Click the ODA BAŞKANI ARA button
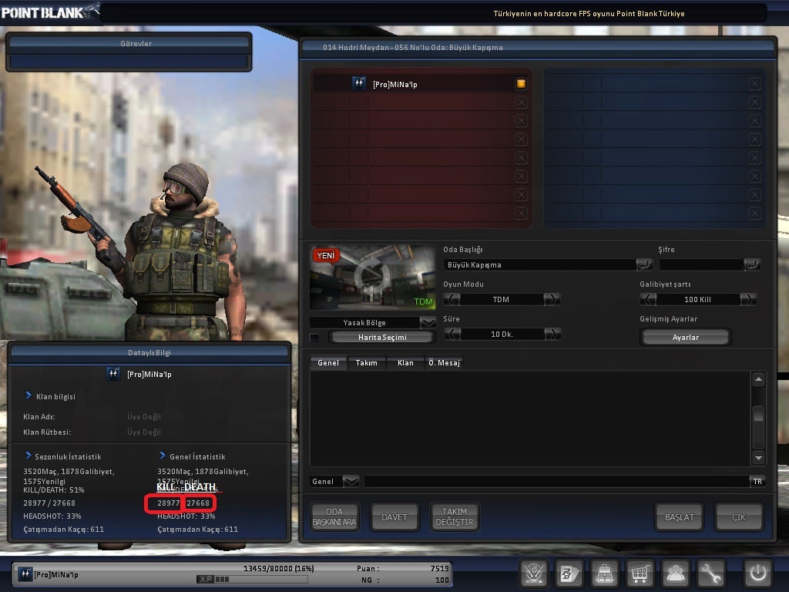This screenshot has height=592, width=789. (334, 517)
